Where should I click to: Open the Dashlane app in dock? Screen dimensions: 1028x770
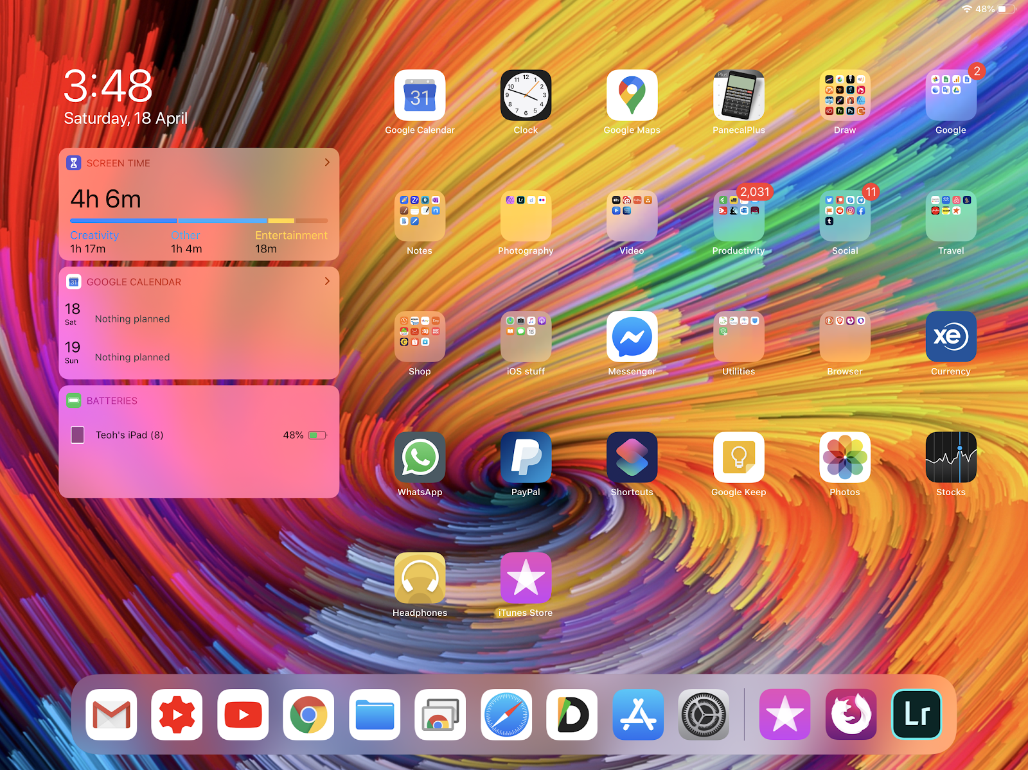572,715
